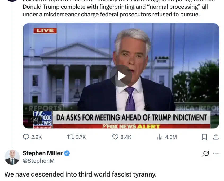Click the 1:41 video duration label
This screenshot has height=181, width=224.
34,120
